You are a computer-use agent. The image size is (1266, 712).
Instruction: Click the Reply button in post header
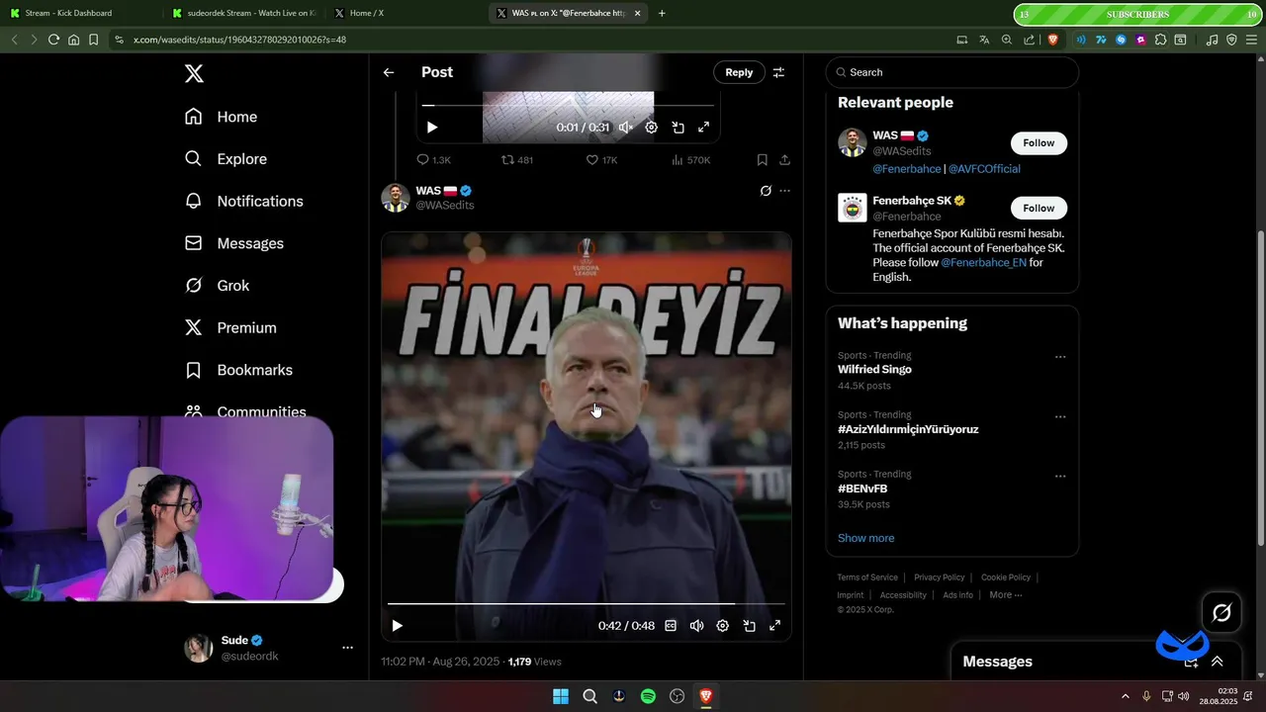[x=739, y=72]
